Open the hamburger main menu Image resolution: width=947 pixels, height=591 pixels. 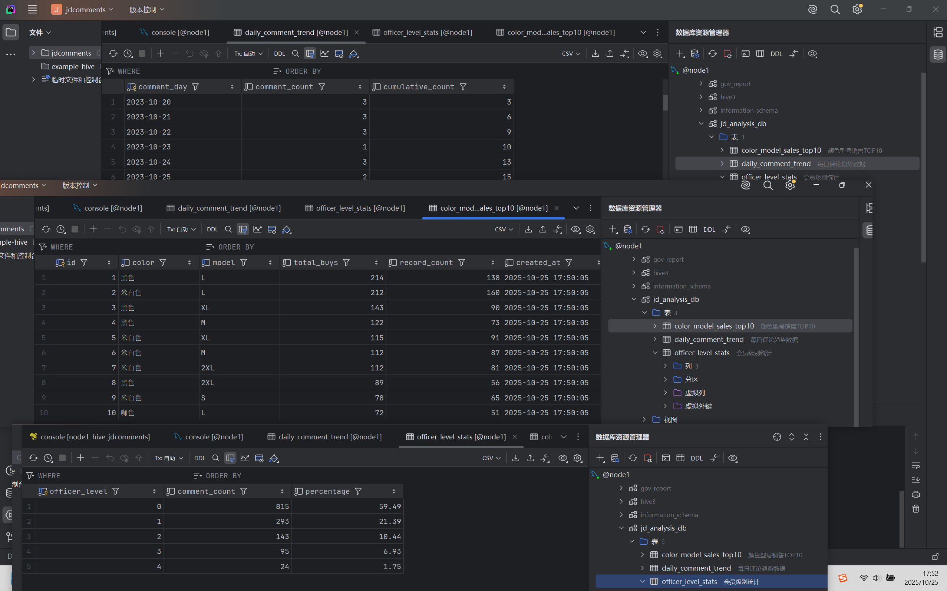pyautogui.click(x=32, y=9)
